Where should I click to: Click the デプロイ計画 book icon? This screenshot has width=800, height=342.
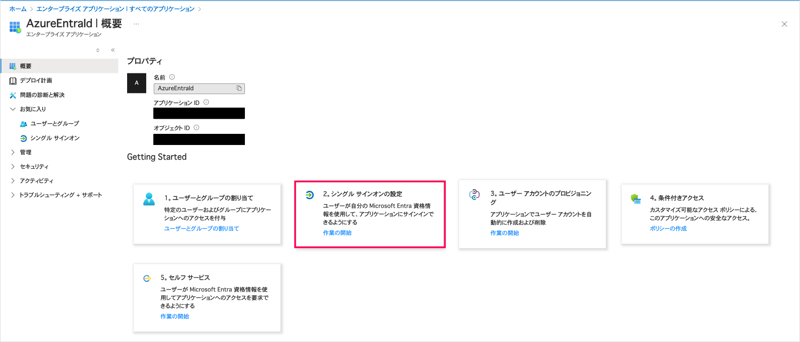[13, 80]
